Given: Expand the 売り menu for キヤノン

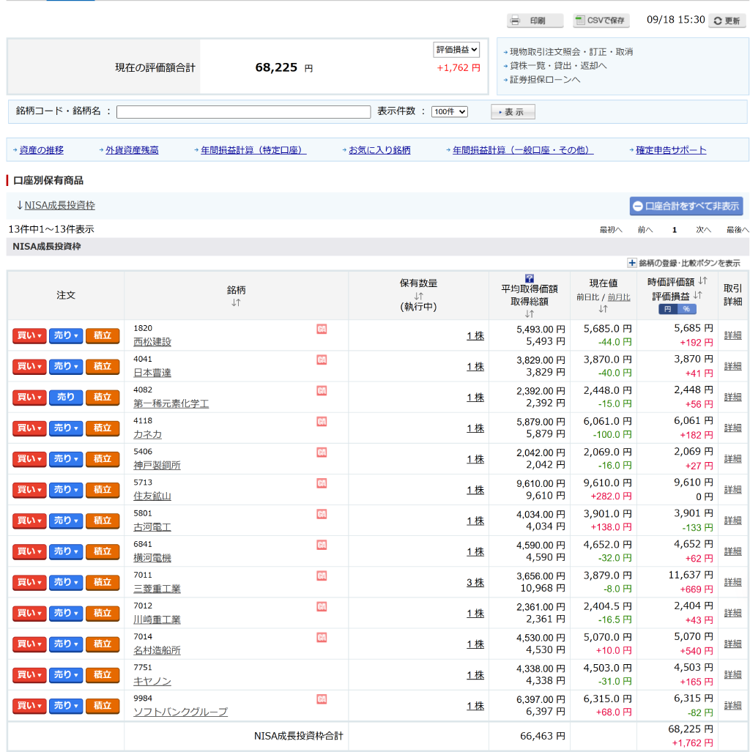Looking at the screenshot, I should point(66,675).
